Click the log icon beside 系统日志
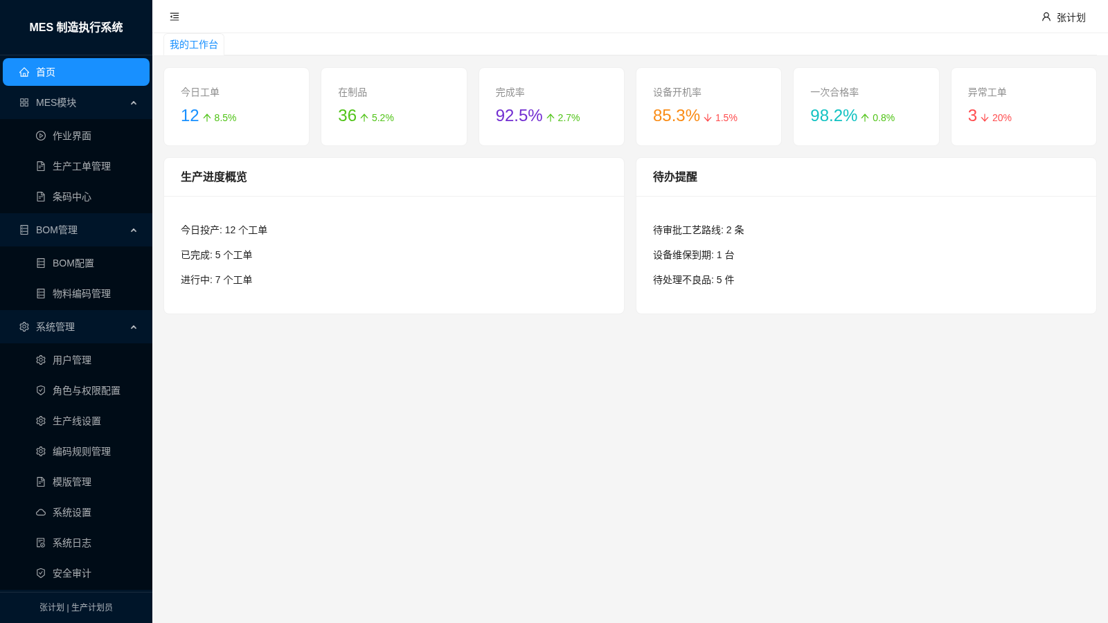Image resolution: width=1108 pixels, height=623 pixels. tap(41, 543)
